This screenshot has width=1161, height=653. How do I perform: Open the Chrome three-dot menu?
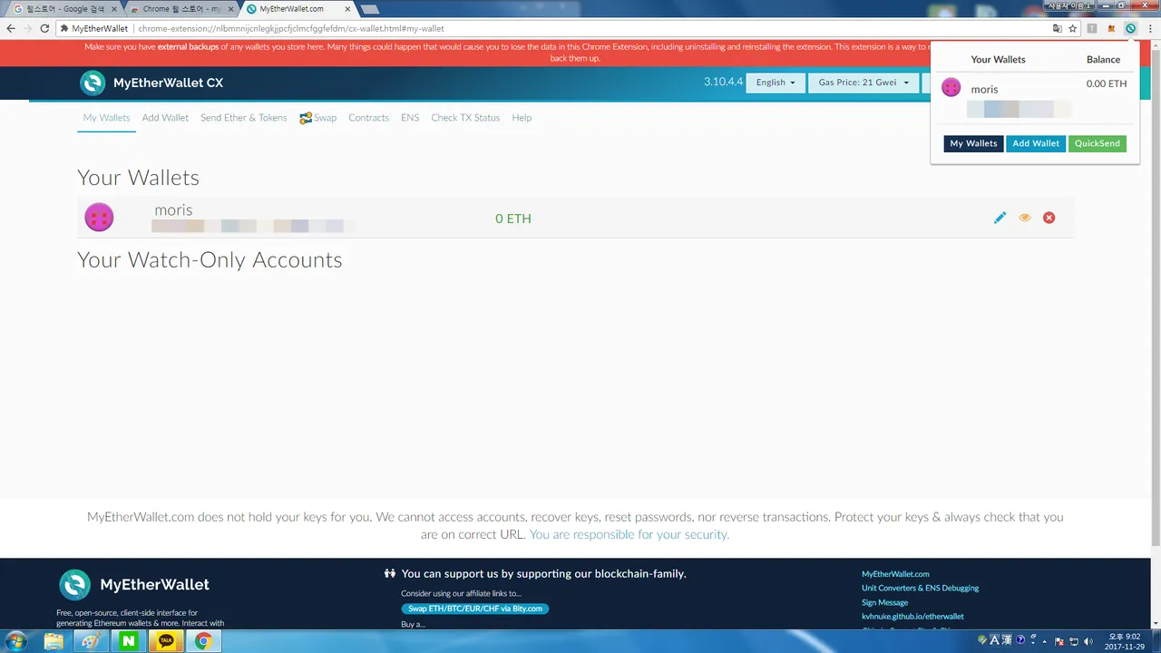pos(1150,28)
